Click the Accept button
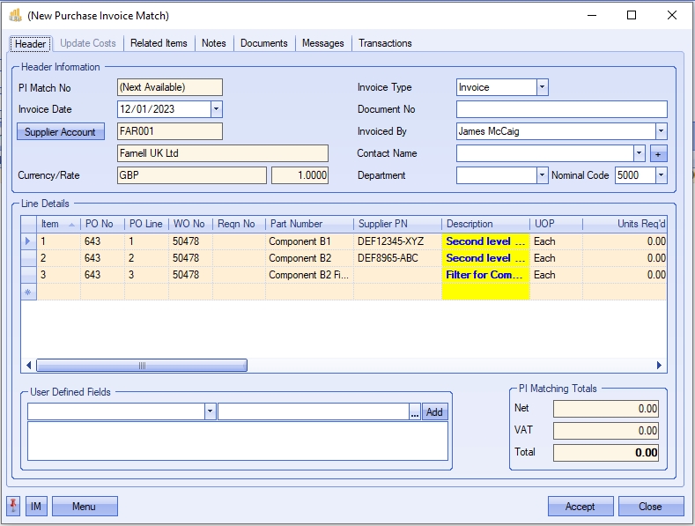 click(580, 506)
